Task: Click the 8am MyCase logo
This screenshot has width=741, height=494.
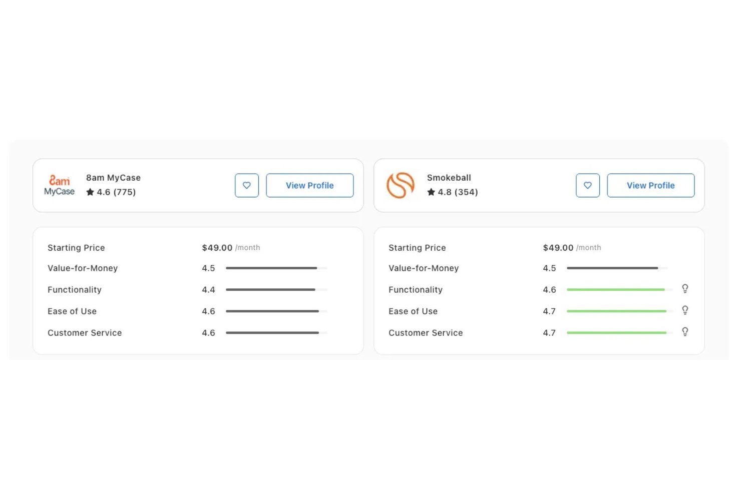Action: 59,185
